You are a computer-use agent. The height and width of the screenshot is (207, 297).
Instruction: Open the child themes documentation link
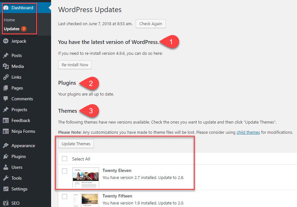coord(248,132)
